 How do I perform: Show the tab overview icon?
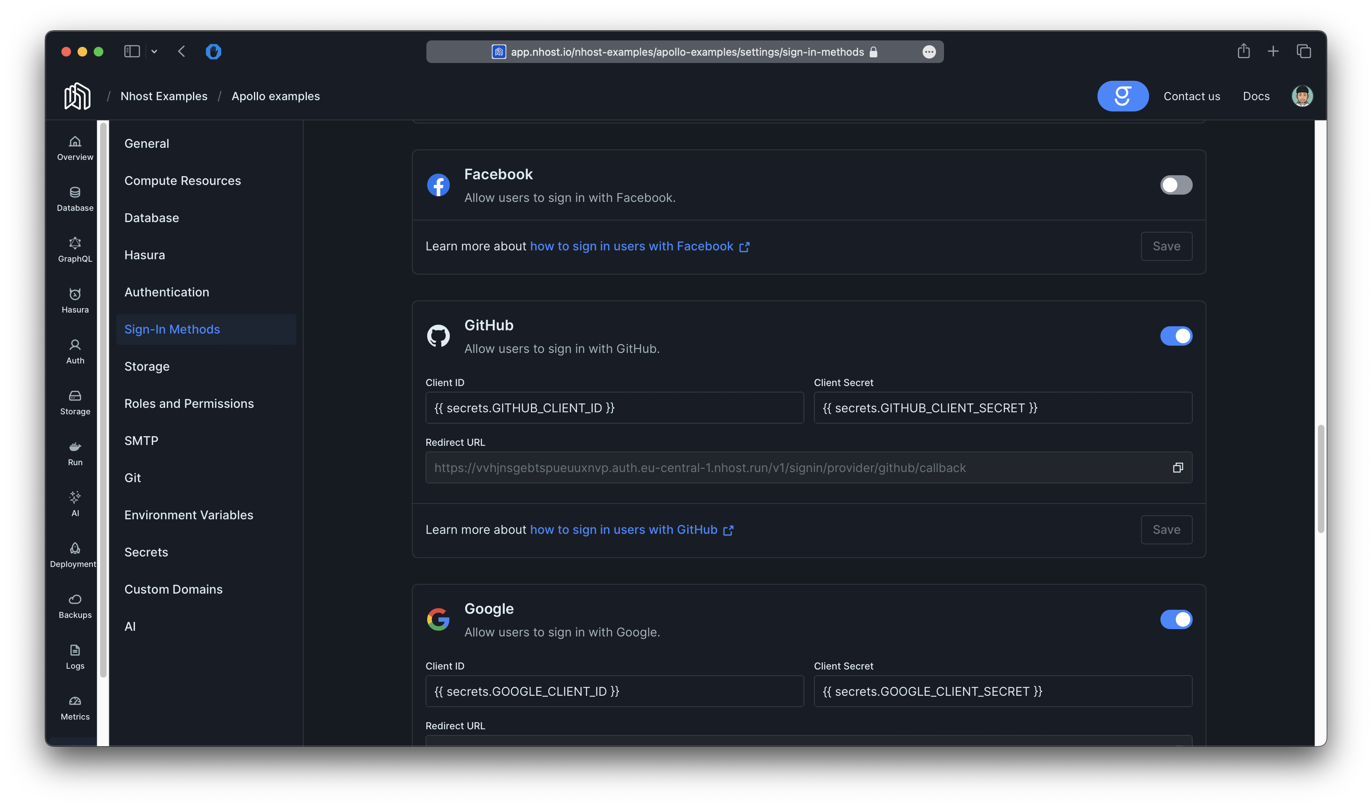click(x=1303, y=51)
